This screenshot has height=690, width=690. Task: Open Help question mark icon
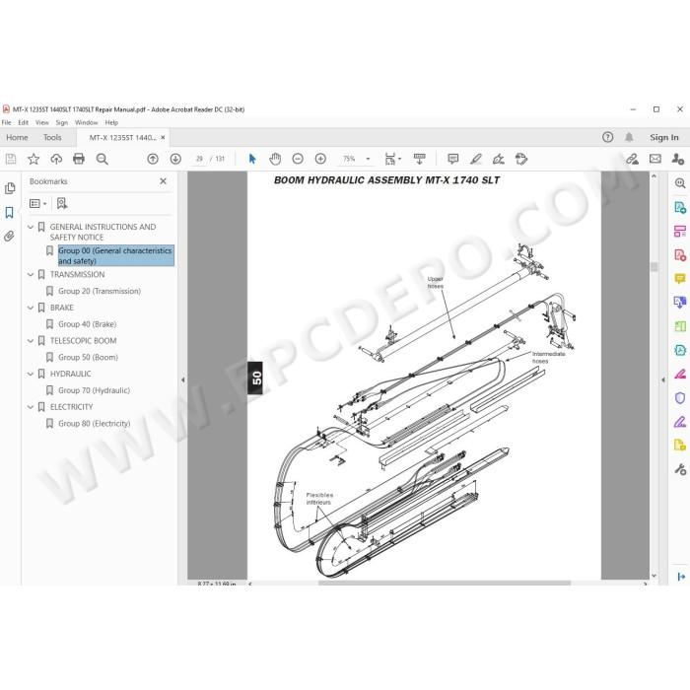608,137
